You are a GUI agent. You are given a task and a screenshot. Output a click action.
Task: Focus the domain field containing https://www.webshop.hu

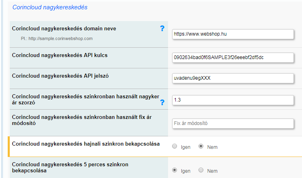pos(233,34)
